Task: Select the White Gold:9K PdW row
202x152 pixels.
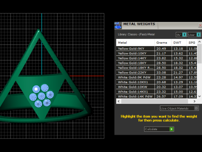Action: (x=157, y=77)
